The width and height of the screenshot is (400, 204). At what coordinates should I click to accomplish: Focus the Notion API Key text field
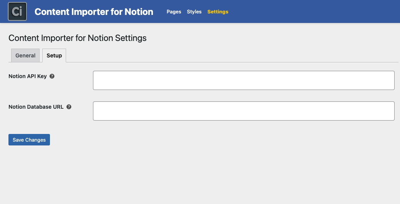point(244,80)
